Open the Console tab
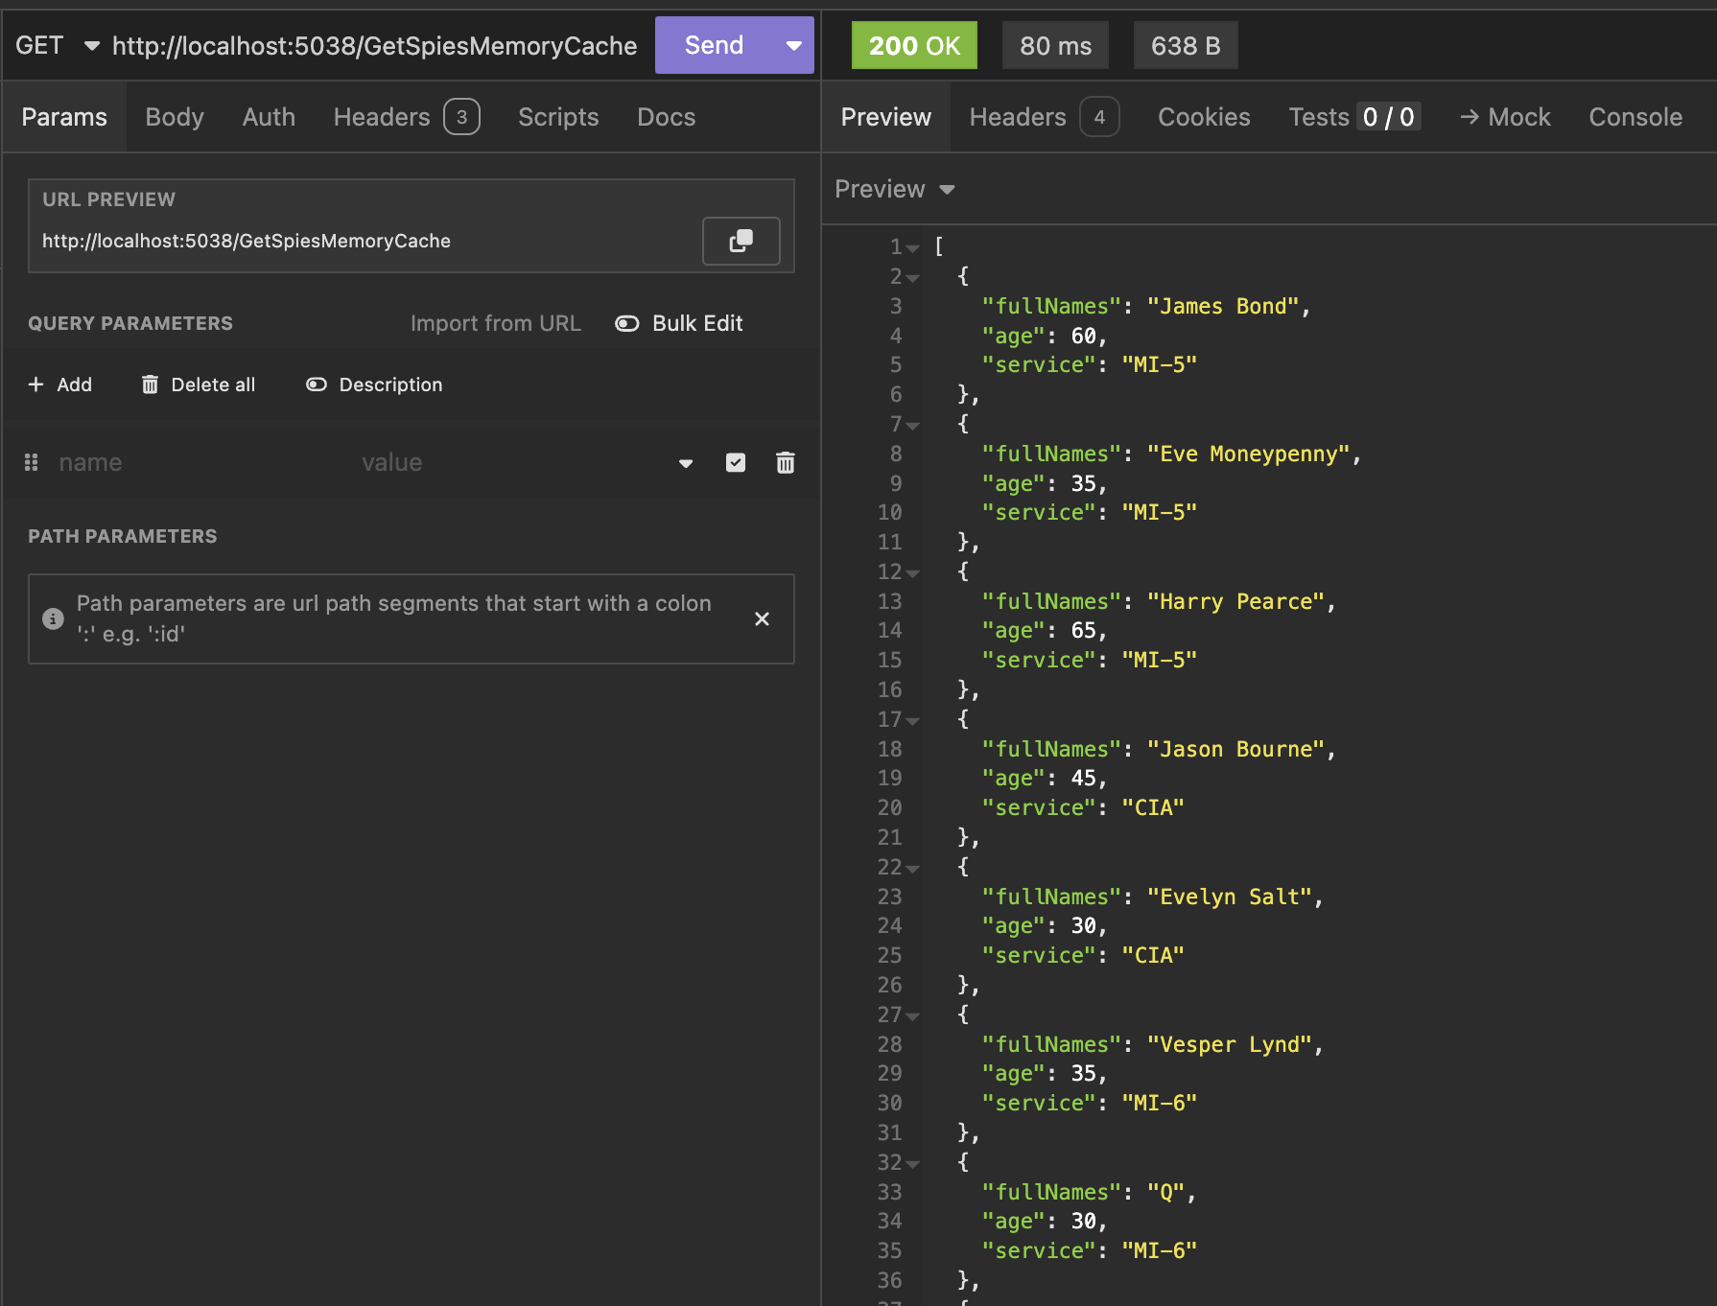The width and height of the screenshot is (1717, 1306). pyautogui.click(x=1635, y=117)
